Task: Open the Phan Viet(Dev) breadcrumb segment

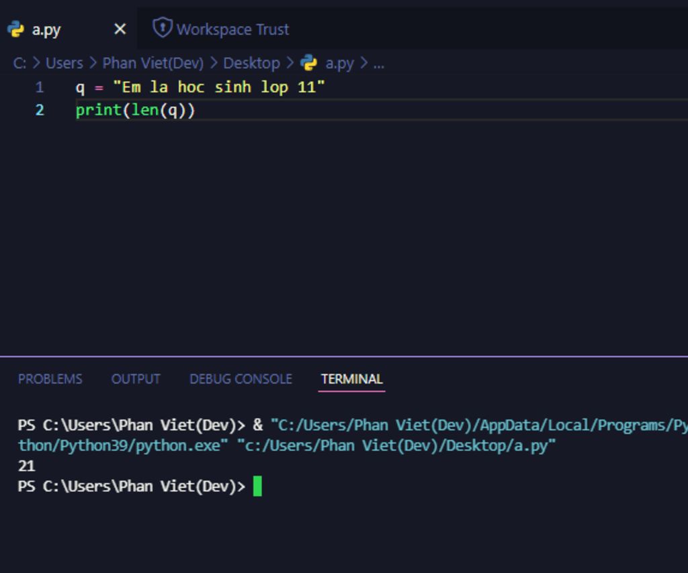Action: pyautogui.click(x=153, y=63)
